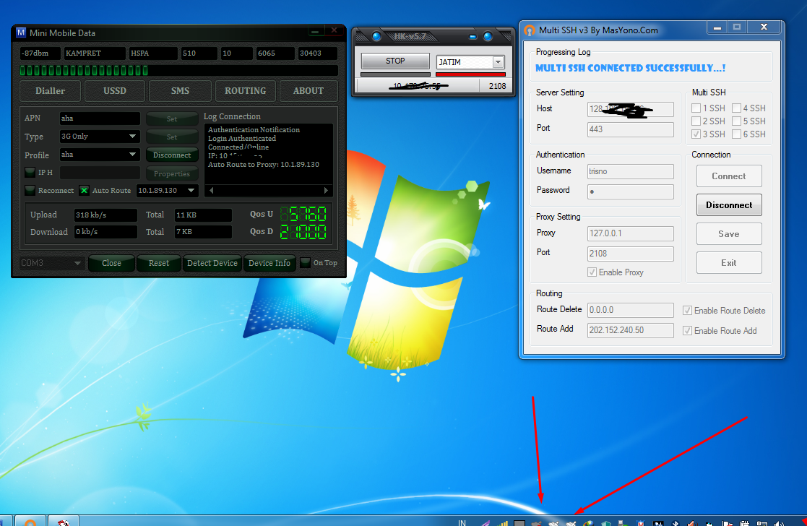Click the STOP button in HK-v5.7
The image size is (807, 526).
395,61
